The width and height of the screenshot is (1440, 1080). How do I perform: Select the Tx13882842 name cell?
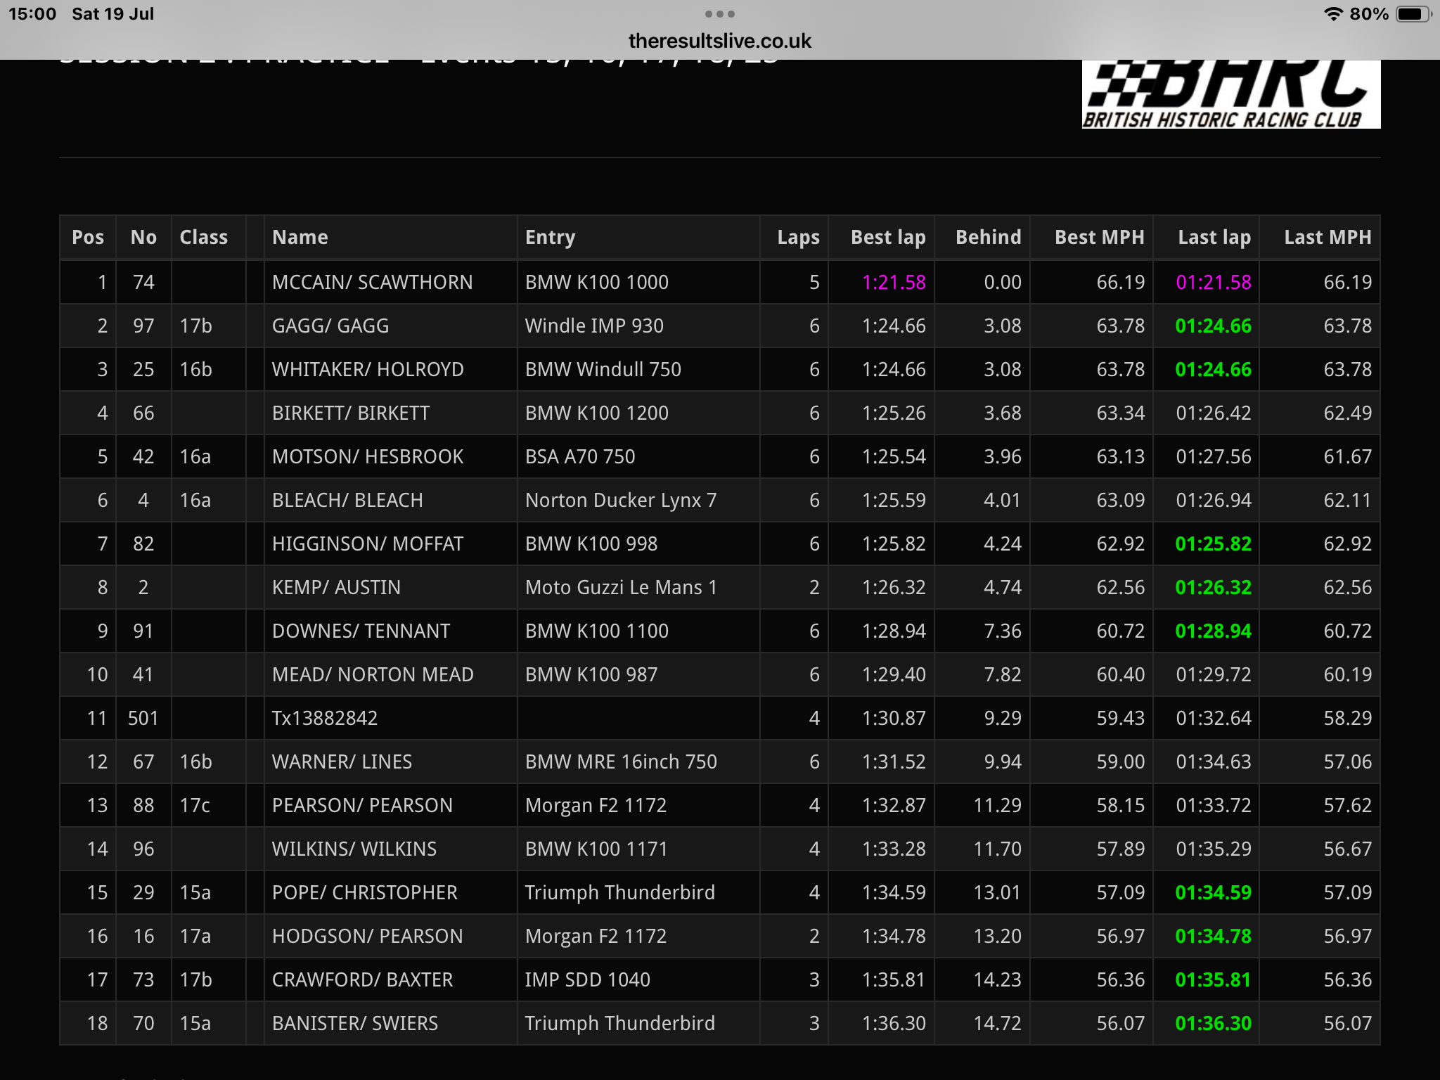[390, 719]
